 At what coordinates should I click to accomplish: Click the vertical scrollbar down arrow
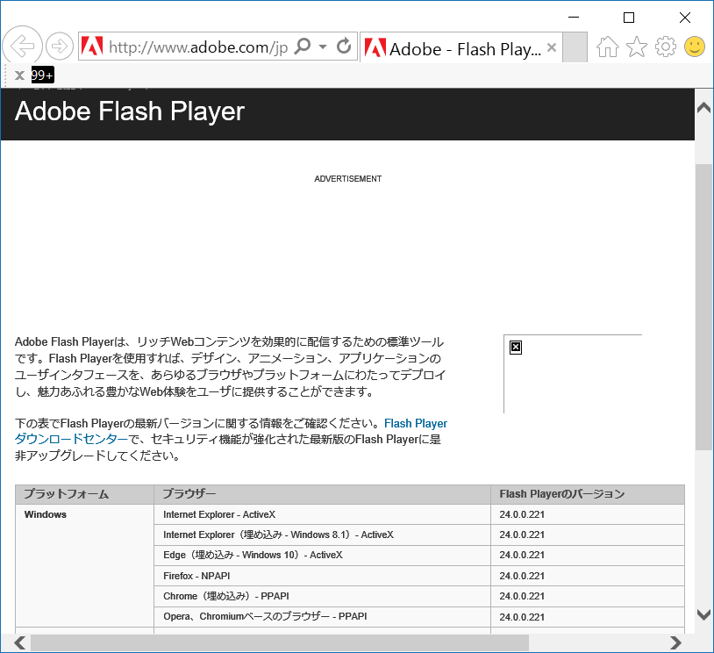[704, 614]
